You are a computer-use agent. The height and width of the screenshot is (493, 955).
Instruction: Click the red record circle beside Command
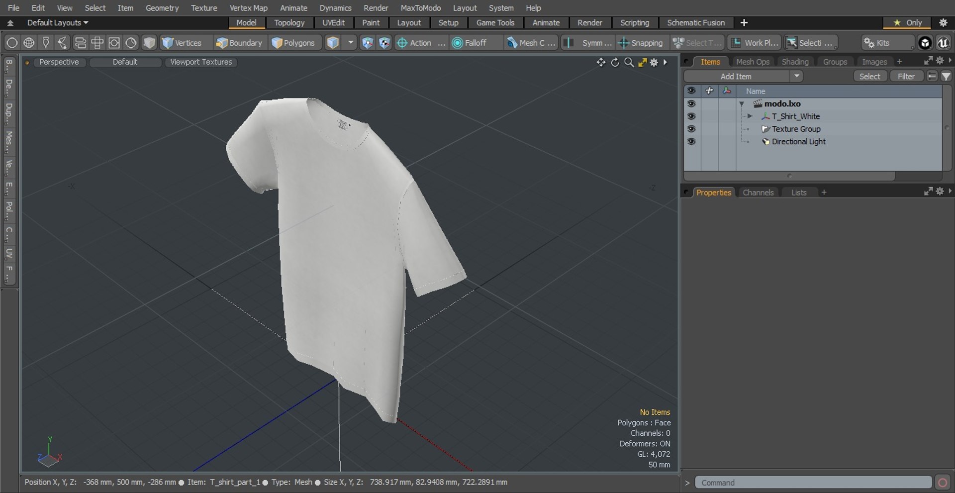(x=943, y=483)
